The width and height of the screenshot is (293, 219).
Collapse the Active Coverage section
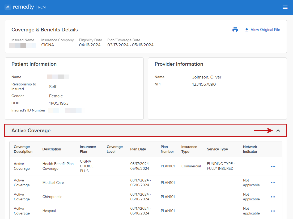[278, 130]
